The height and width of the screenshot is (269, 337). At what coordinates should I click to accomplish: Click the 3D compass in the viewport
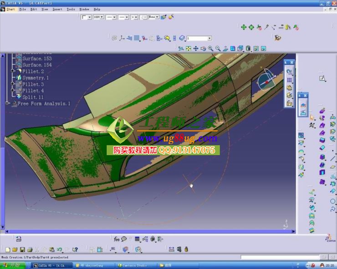(x=266, y=81)
